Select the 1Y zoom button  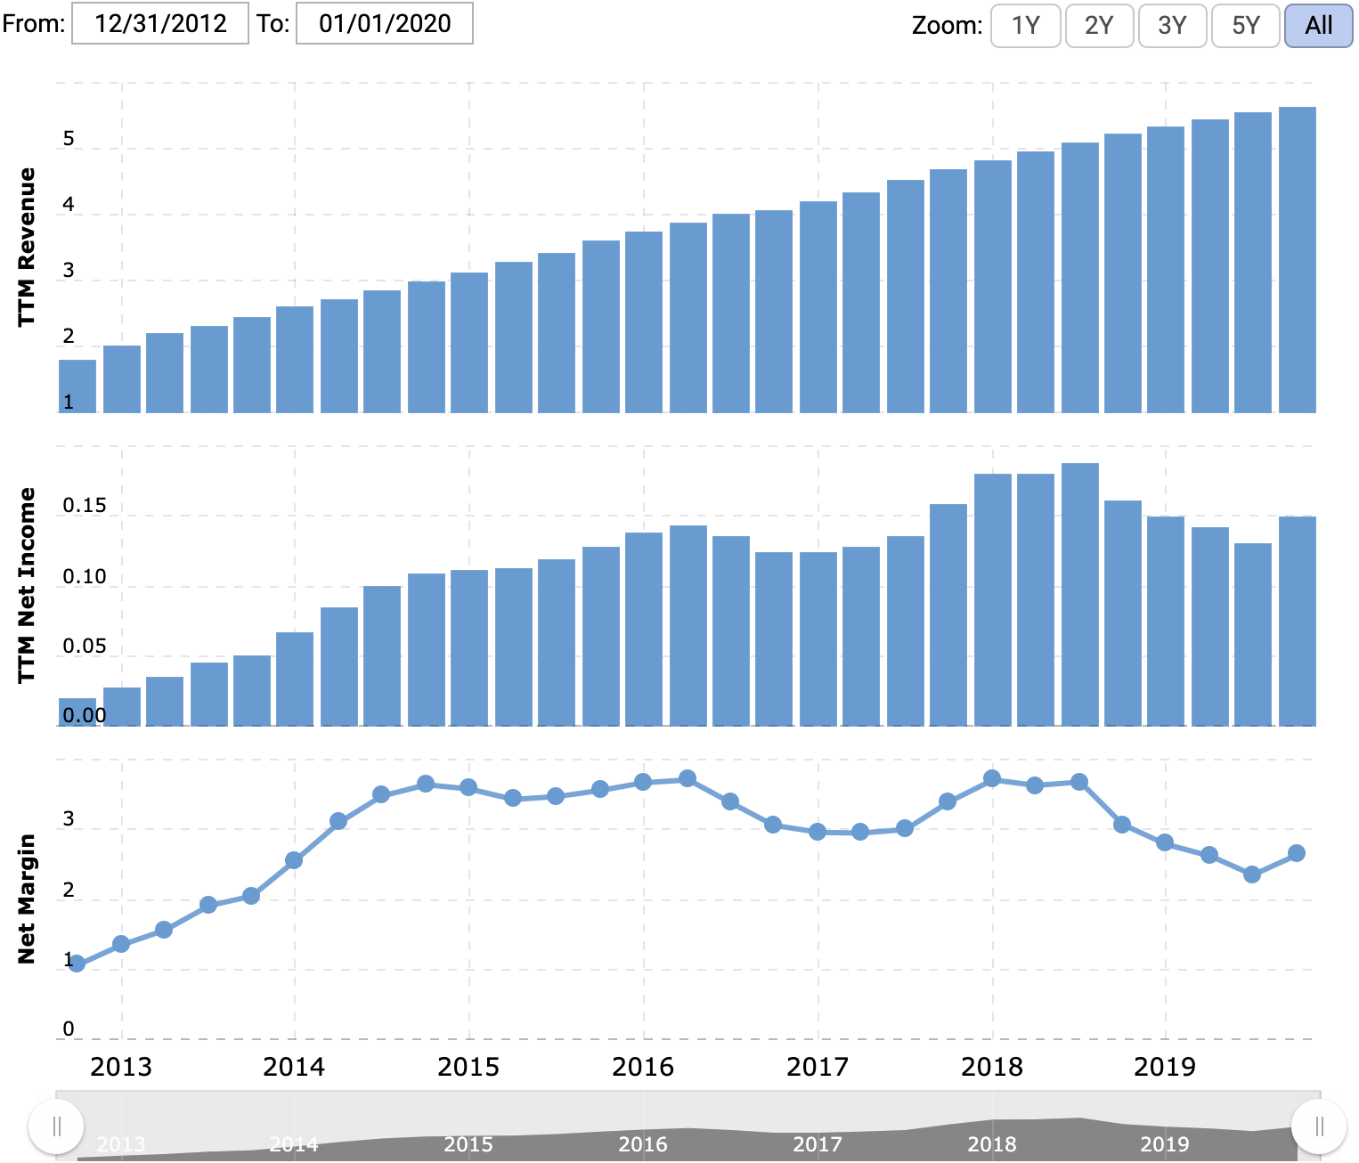point(1025,25)
